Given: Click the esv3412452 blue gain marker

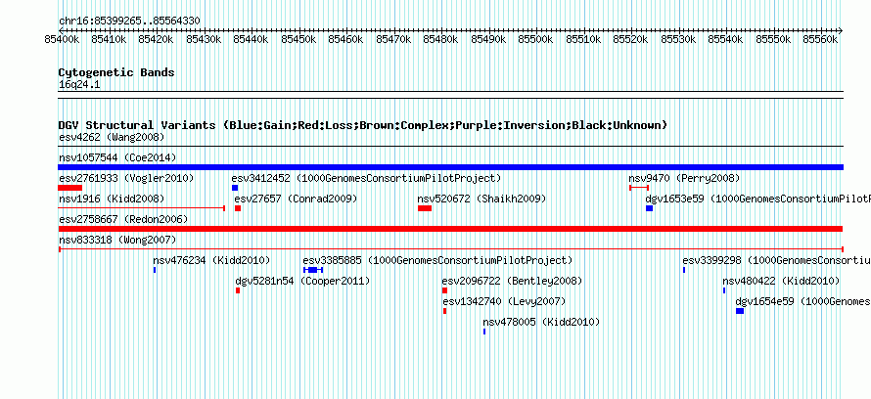Looking at the screenshot, I should (235, 188).
